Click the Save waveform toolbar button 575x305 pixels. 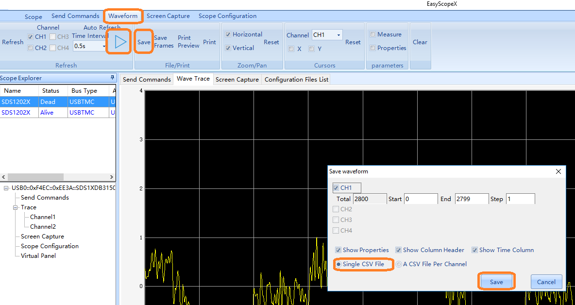[144, 42]
